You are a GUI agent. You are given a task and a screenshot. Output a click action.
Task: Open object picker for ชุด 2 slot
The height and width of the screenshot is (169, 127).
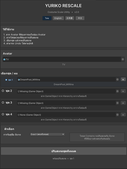point(117,91)
